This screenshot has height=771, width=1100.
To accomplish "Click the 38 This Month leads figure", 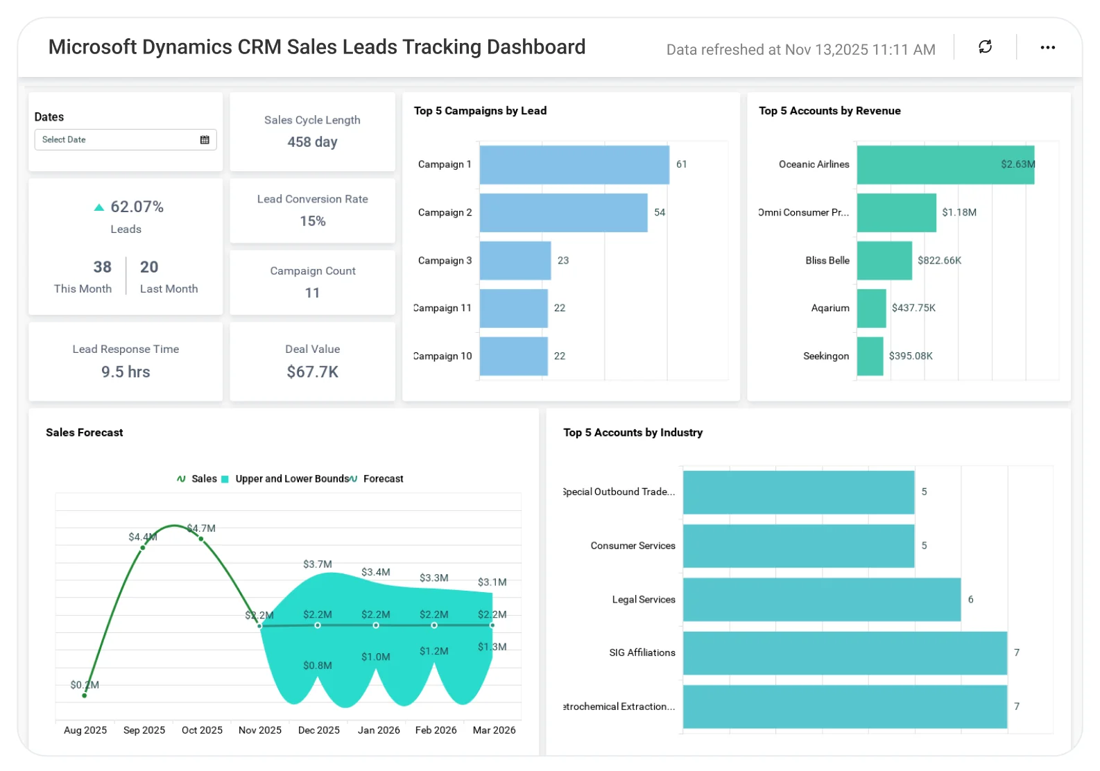I will [x=103, y=267].
